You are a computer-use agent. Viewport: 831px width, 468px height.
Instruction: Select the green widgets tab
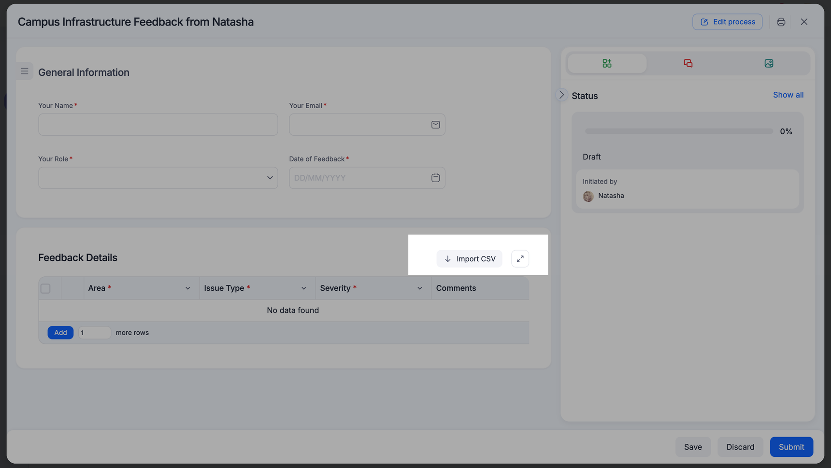click(x=607, y=63)
